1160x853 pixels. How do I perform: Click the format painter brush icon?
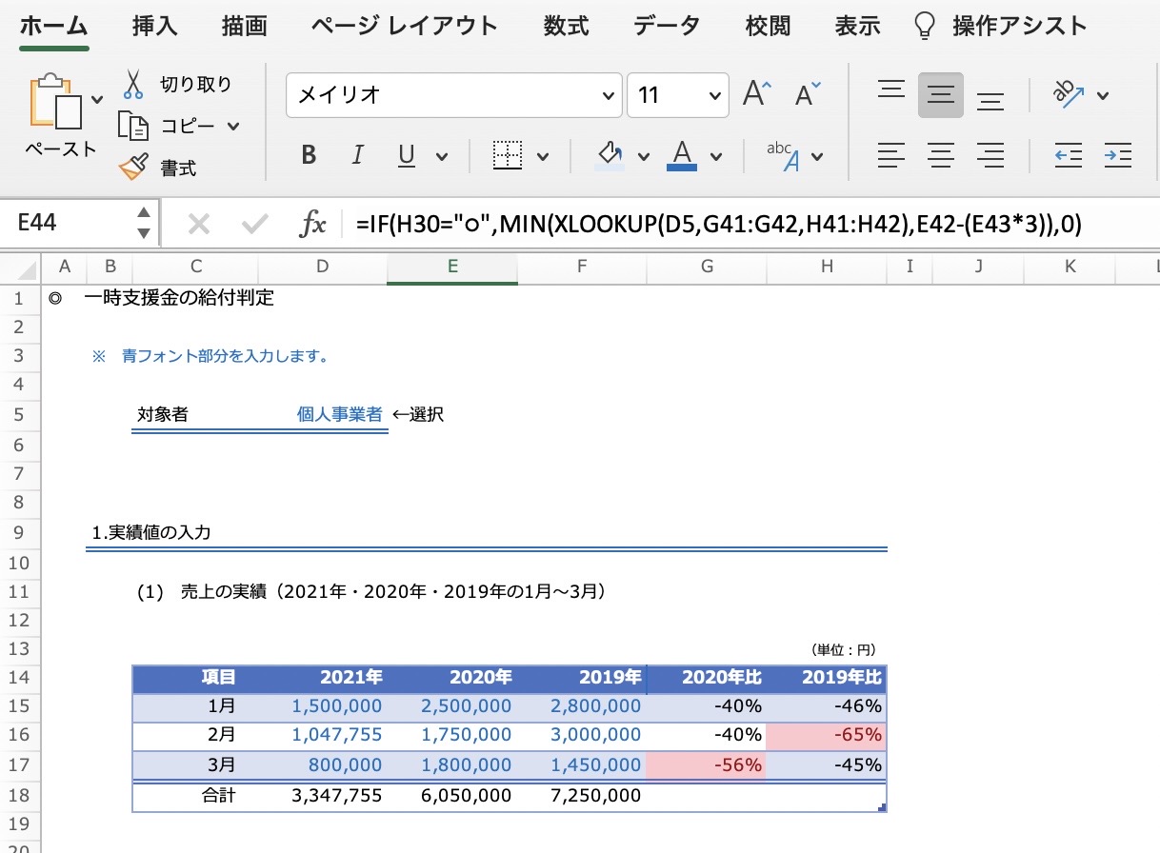[133, 168]
